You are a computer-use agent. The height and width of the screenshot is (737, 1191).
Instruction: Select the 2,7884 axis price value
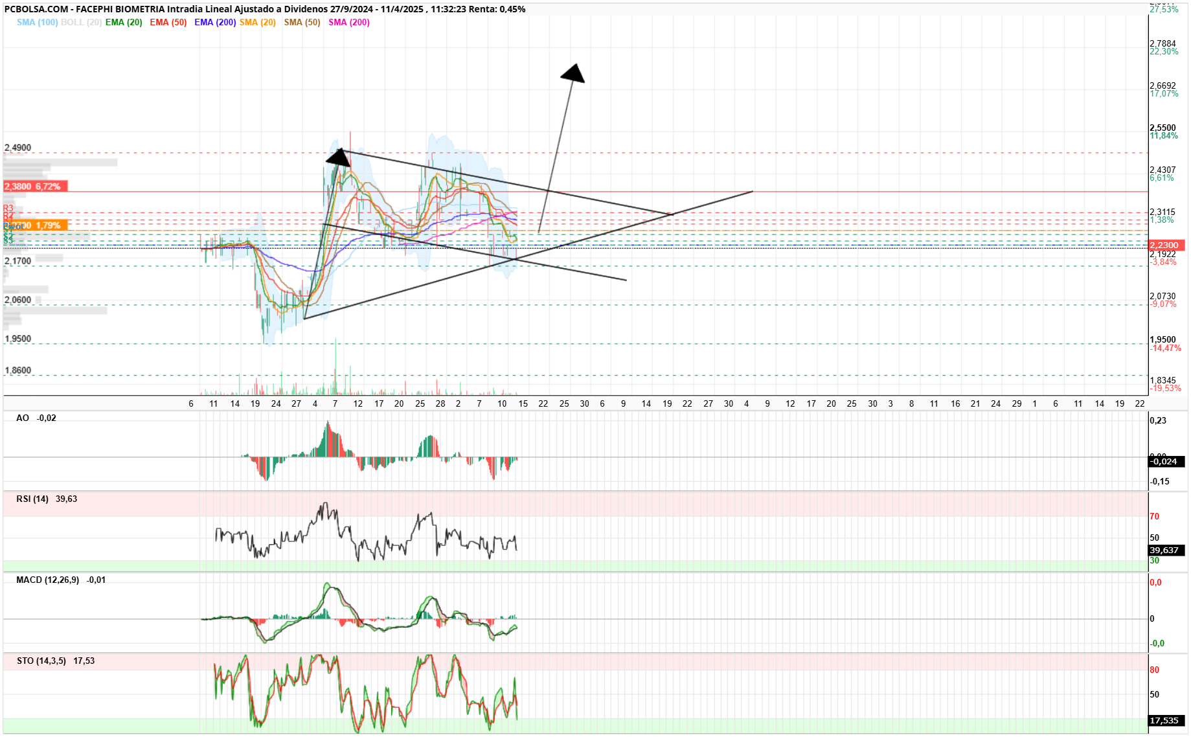coord(1163,44)
